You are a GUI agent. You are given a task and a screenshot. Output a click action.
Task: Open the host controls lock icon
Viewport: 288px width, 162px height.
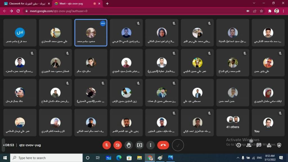[x=279, y=145]
